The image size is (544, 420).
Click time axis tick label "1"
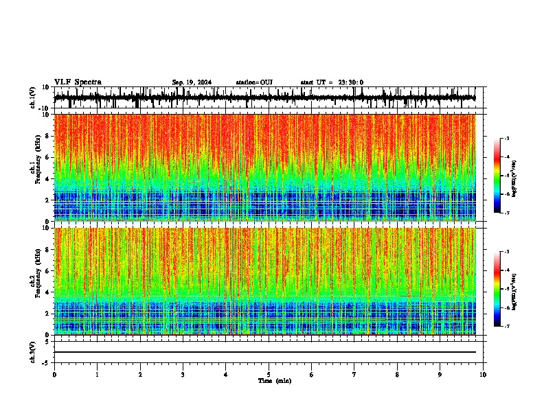coord(97,375)
